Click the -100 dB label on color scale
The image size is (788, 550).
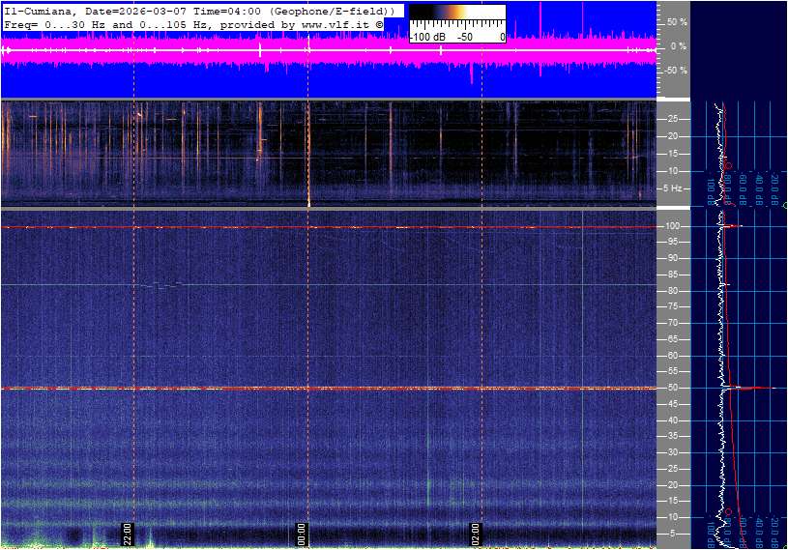click(x=426, y=37)
